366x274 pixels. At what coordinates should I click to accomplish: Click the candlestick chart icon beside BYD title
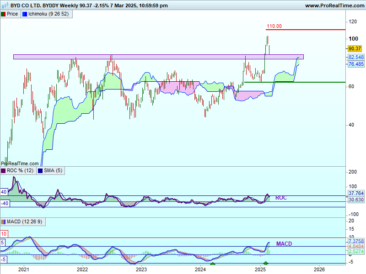[x=5, y=5]
